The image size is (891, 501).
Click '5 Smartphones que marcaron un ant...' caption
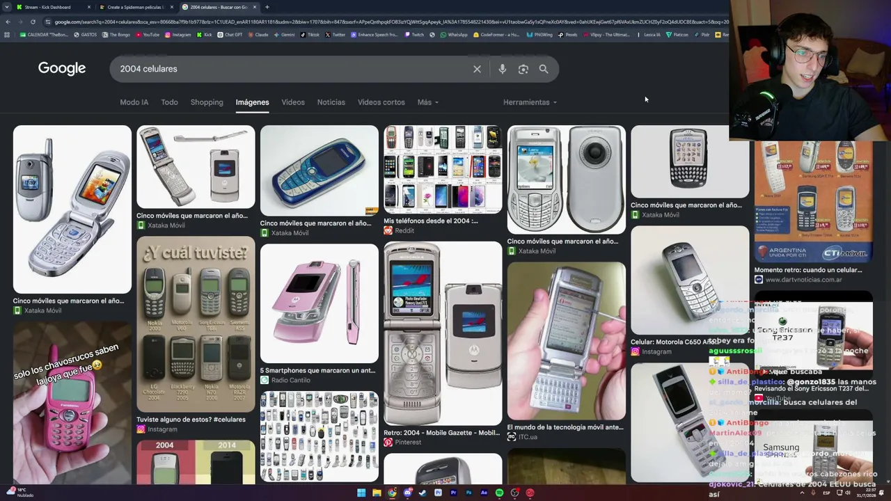(317, 370)
